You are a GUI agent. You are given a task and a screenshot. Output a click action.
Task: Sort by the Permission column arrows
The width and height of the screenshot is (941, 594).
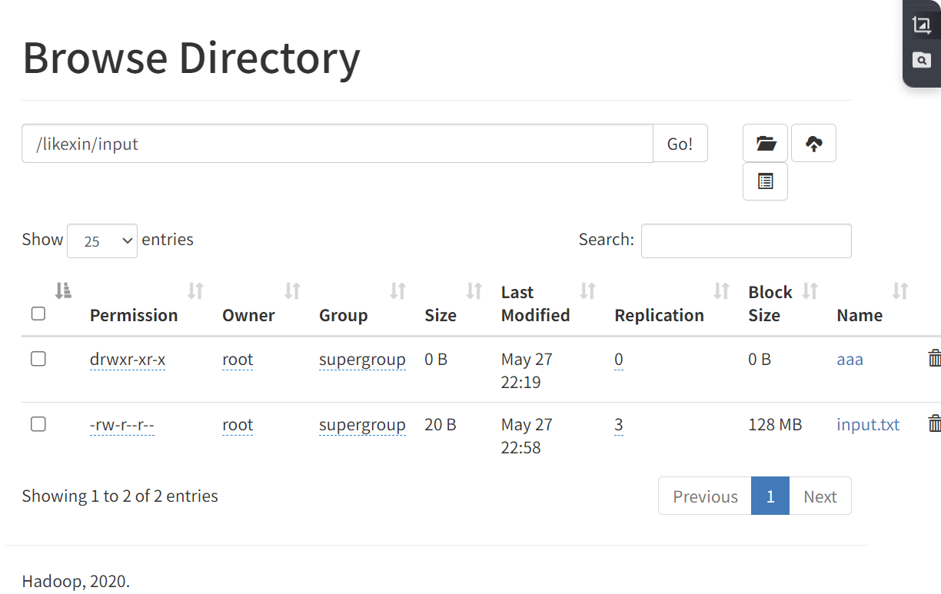[x=196, y=290]
